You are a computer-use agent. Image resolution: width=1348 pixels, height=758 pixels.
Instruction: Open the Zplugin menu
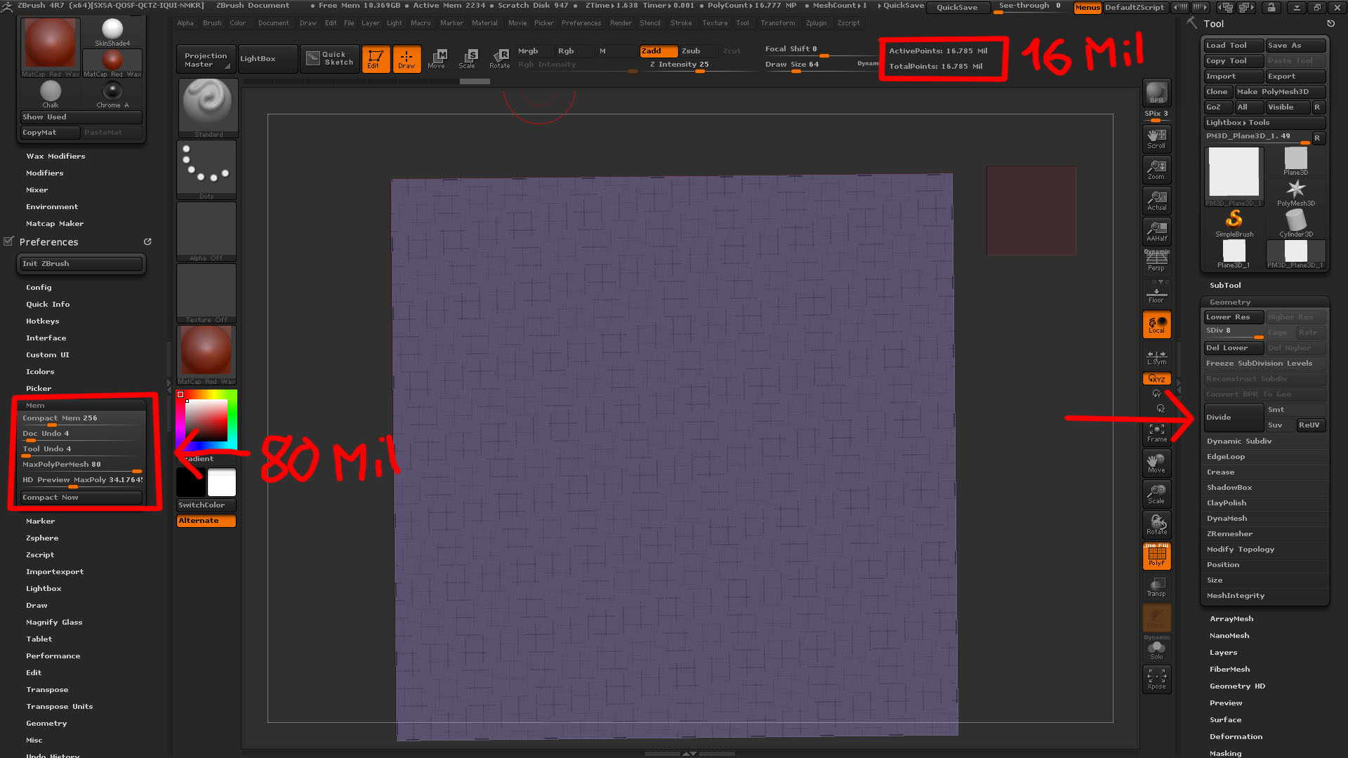point(816,23)
